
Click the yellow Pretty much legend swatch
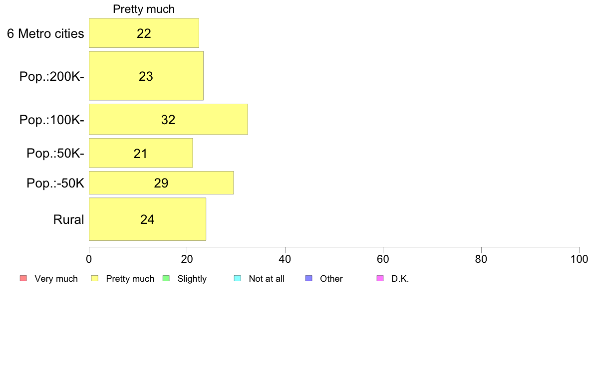tap(95, 279)
